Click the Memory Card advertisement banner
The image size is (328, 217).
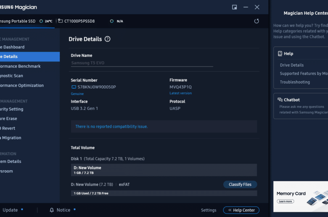301,196
